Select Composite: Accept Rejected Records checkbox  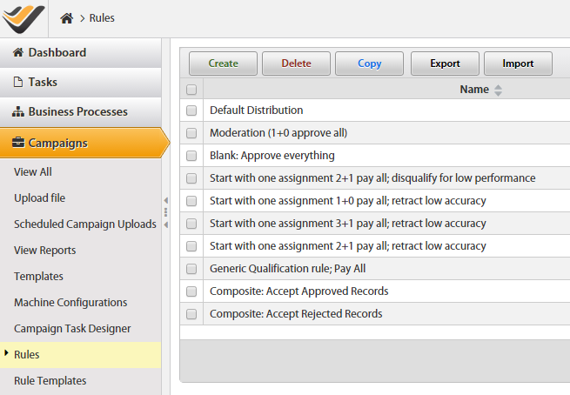pos(191,314)
